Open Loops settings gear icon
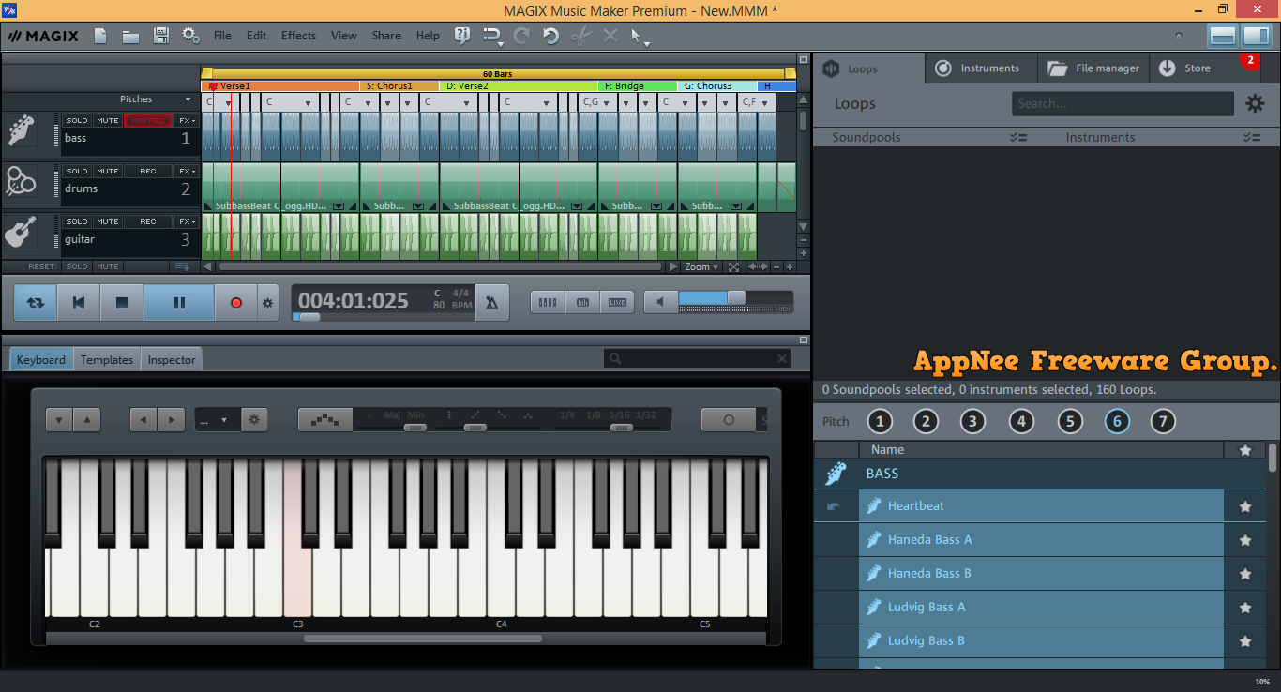Image resolution: width=1281 pixels, height=692 pixels. tap(1255, 104)
